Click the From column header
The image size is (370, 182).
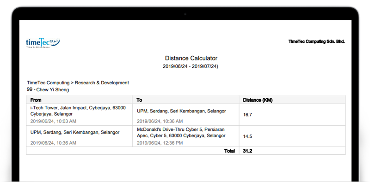tap(36, 100)
